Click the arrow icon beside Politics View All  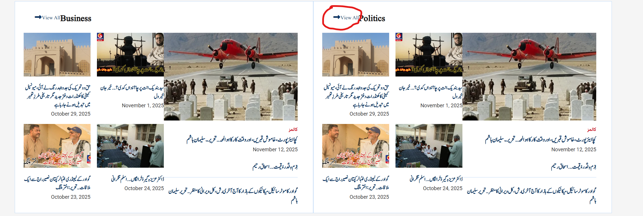337,17
